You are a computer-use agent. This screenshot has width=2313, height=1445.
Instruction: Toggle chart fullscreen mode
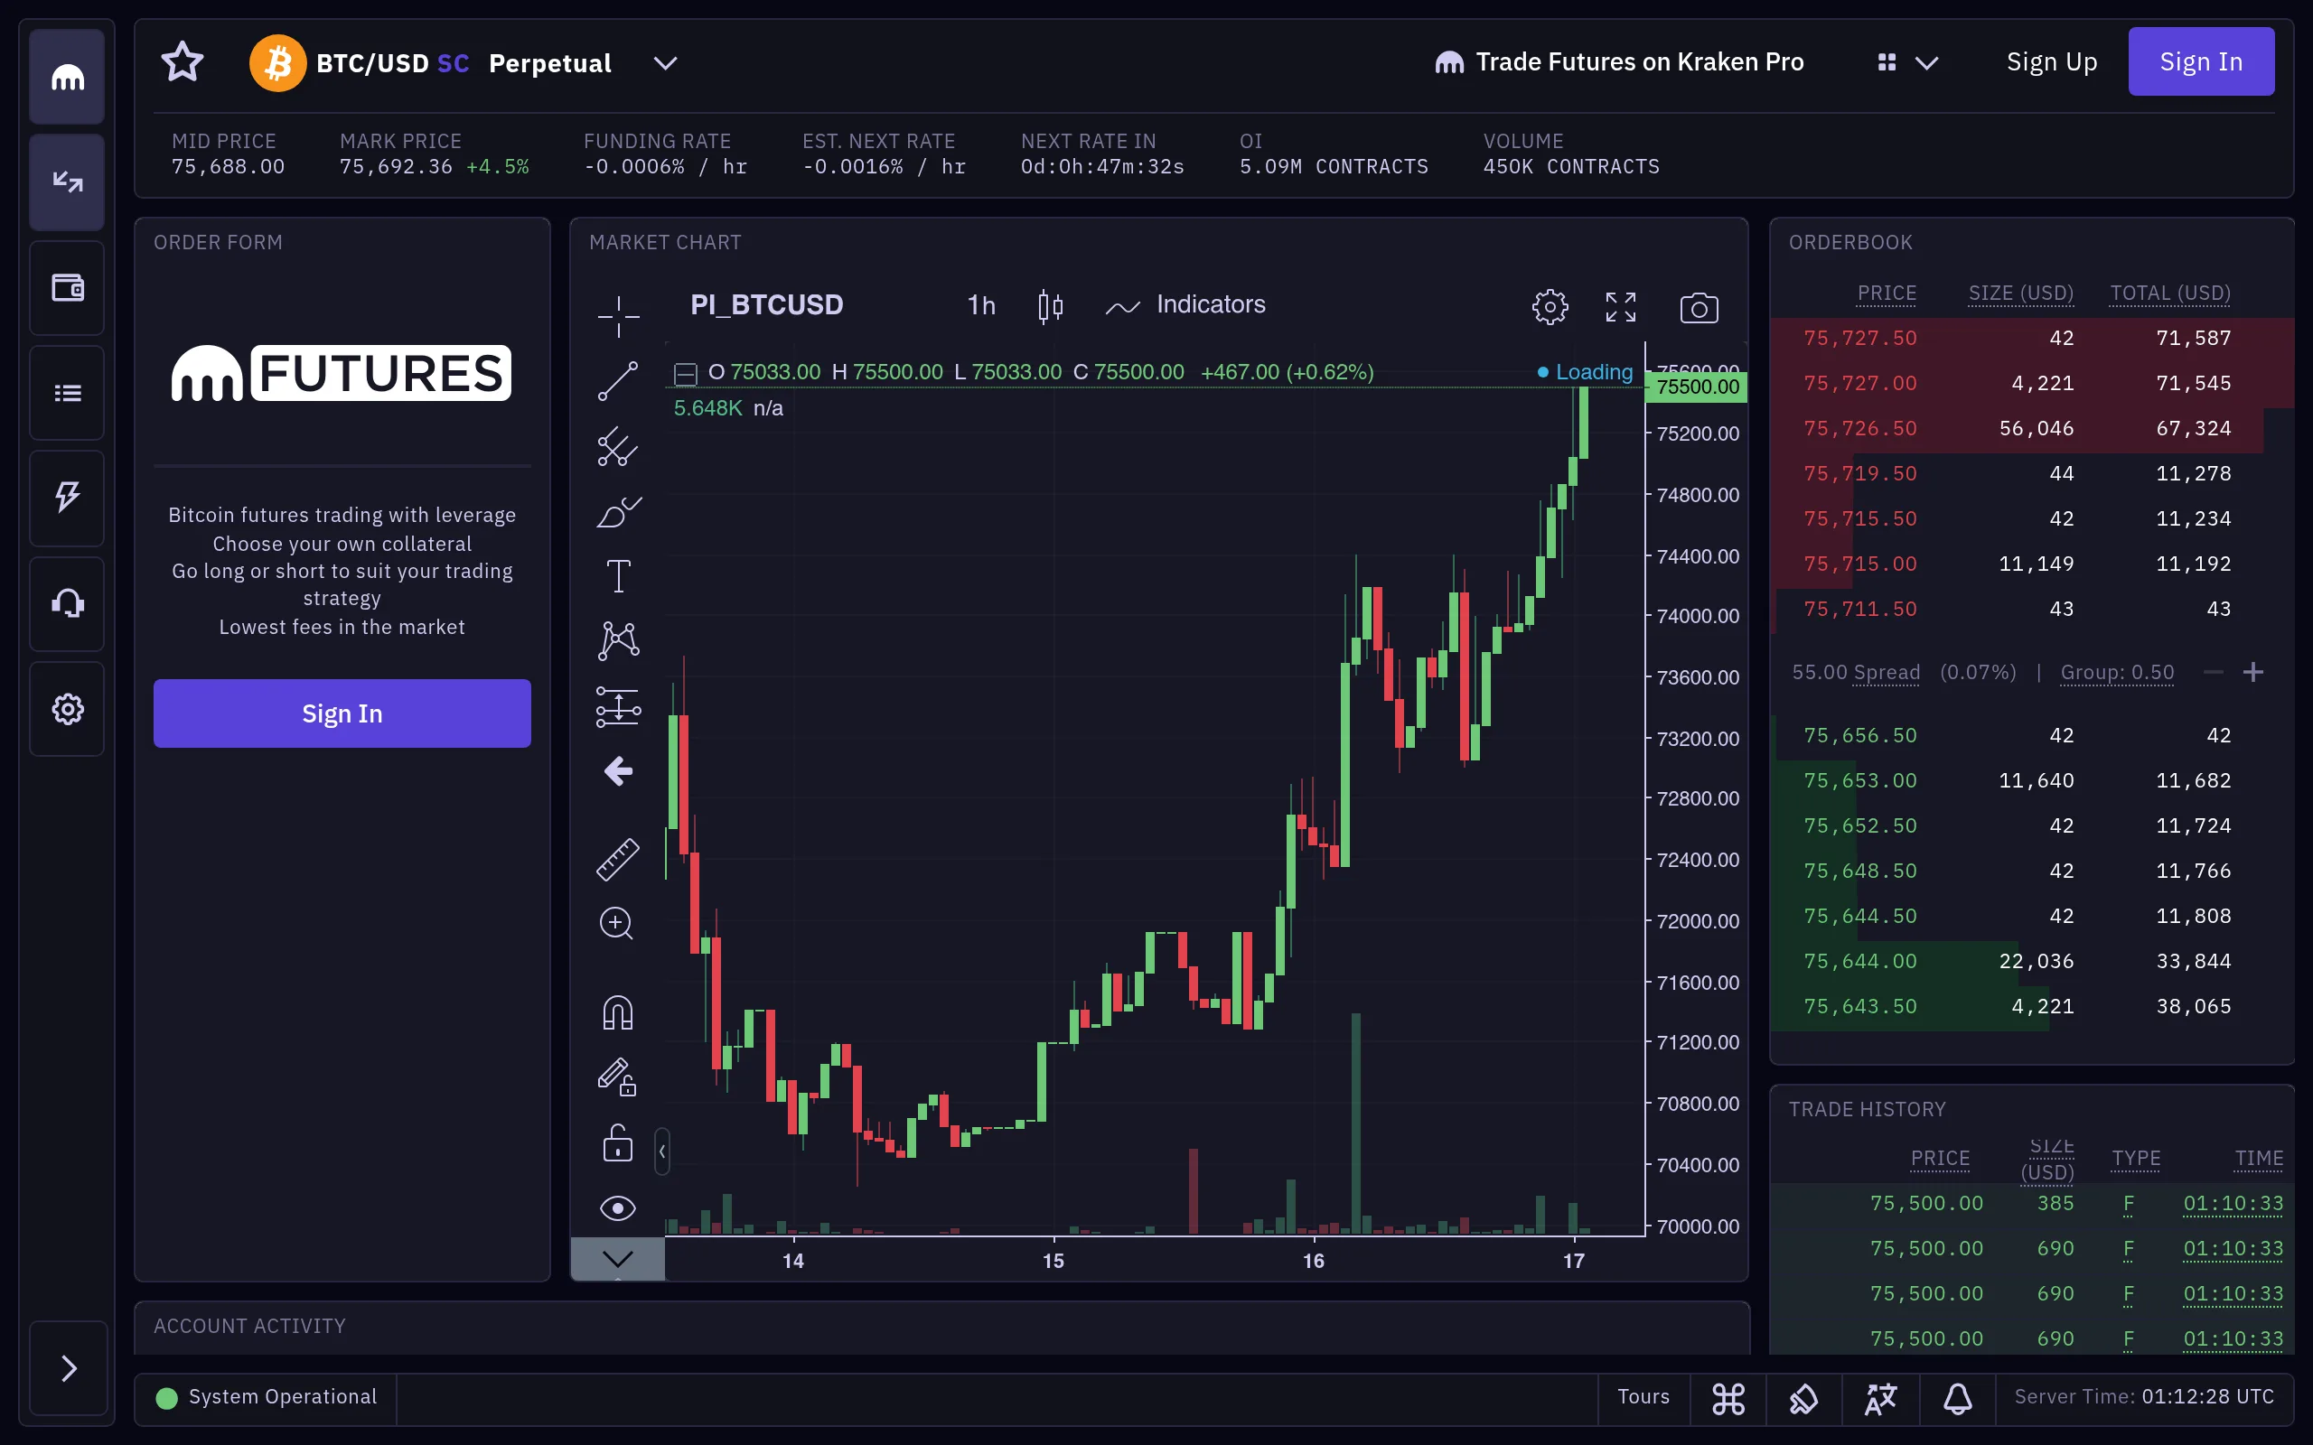[1622, 306]
